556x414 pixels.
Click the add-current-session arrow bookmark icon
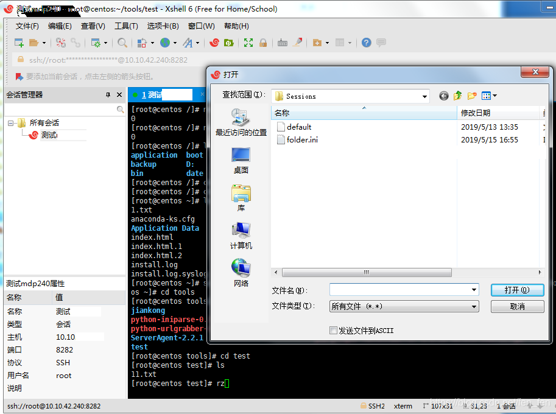click(x=19, y=77)
